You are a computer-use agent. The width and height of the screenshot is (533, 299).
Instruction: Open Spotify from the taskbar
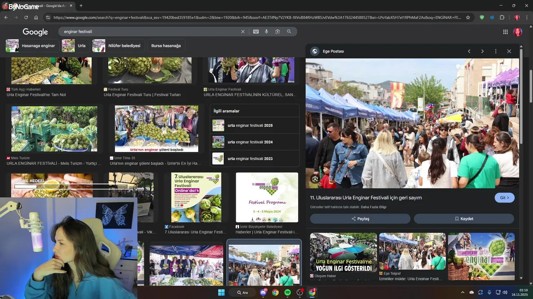[287, 292]
